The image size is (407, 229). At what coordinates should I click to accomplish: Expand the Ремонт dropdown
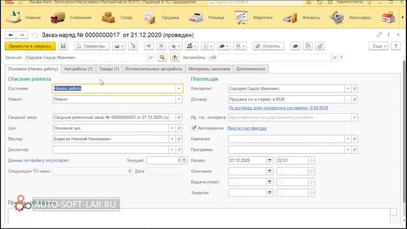tap(179, 99)
